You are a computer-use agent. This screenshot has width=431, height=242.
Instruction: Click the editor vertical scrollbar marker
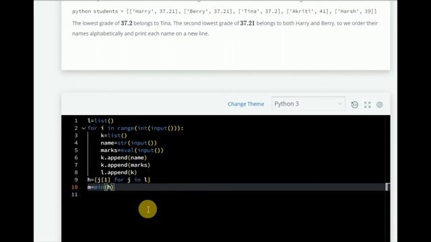coord(387,187)
